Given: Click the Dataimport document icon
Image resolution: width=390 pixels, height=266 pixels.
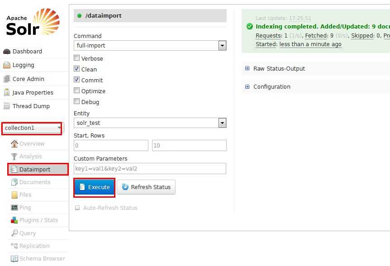Looking at the screenshot, I should tap(14, 169).
